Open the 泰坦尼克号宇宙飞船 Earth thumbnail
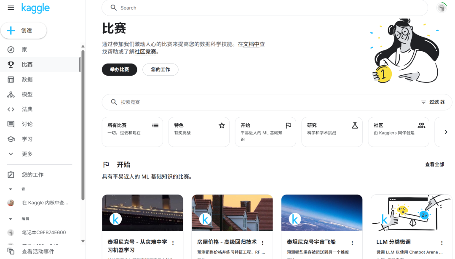 322,213
